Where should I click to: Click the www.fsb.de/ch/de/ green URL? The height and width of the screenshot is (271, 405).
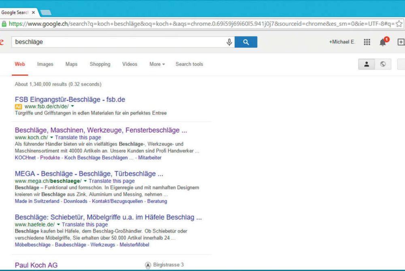click(x=47, y=106)
